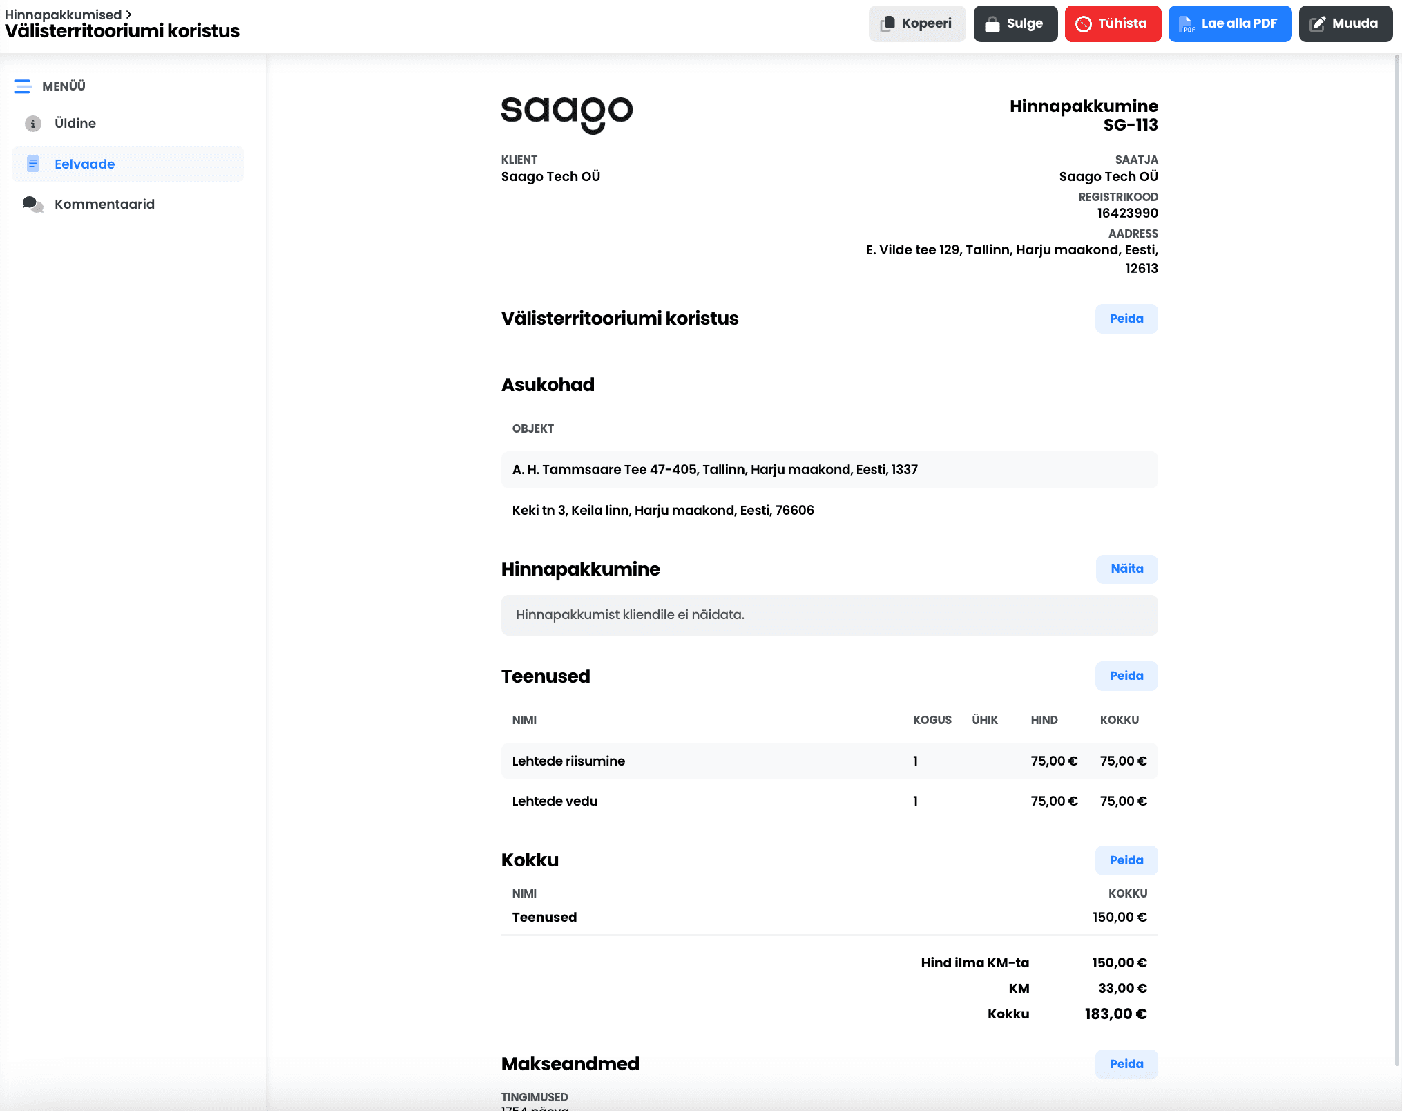Click the Asukohad heading

point(548,385)
